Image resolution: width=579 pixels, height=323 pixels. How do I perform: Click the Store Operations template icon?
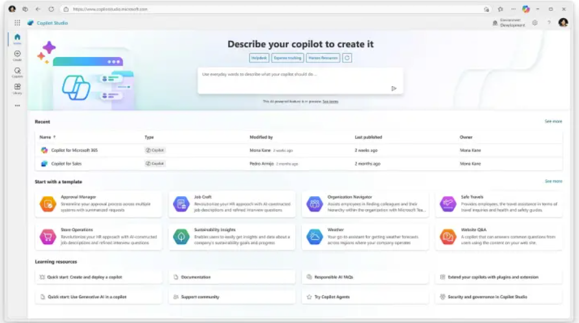click(48, 237)
